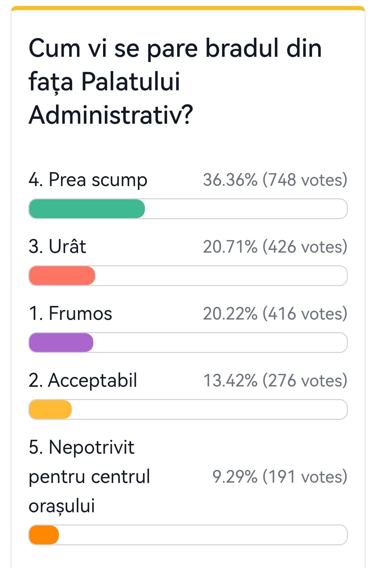Click the red filled Urât progress bar
The image size is (375, 568).
click(x=62, y=276)
